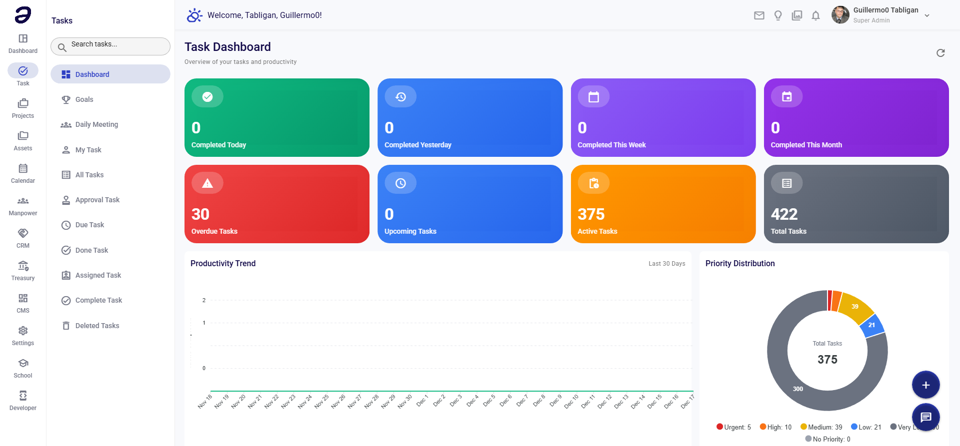Click the Priority Distribution heading
This screenshot has width=960, height=446.
pyautogui.click(x=740, y=263)
